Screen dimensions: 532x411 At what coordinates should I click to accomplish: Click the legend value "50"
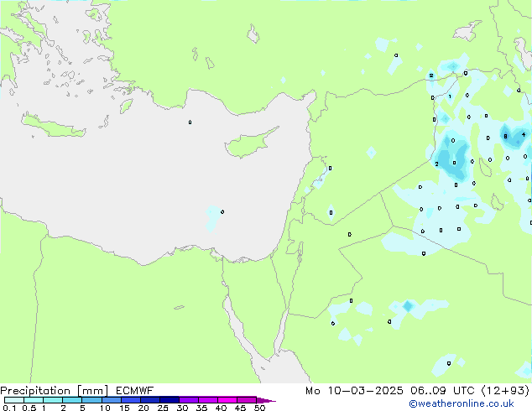click(x=260, y=408)
